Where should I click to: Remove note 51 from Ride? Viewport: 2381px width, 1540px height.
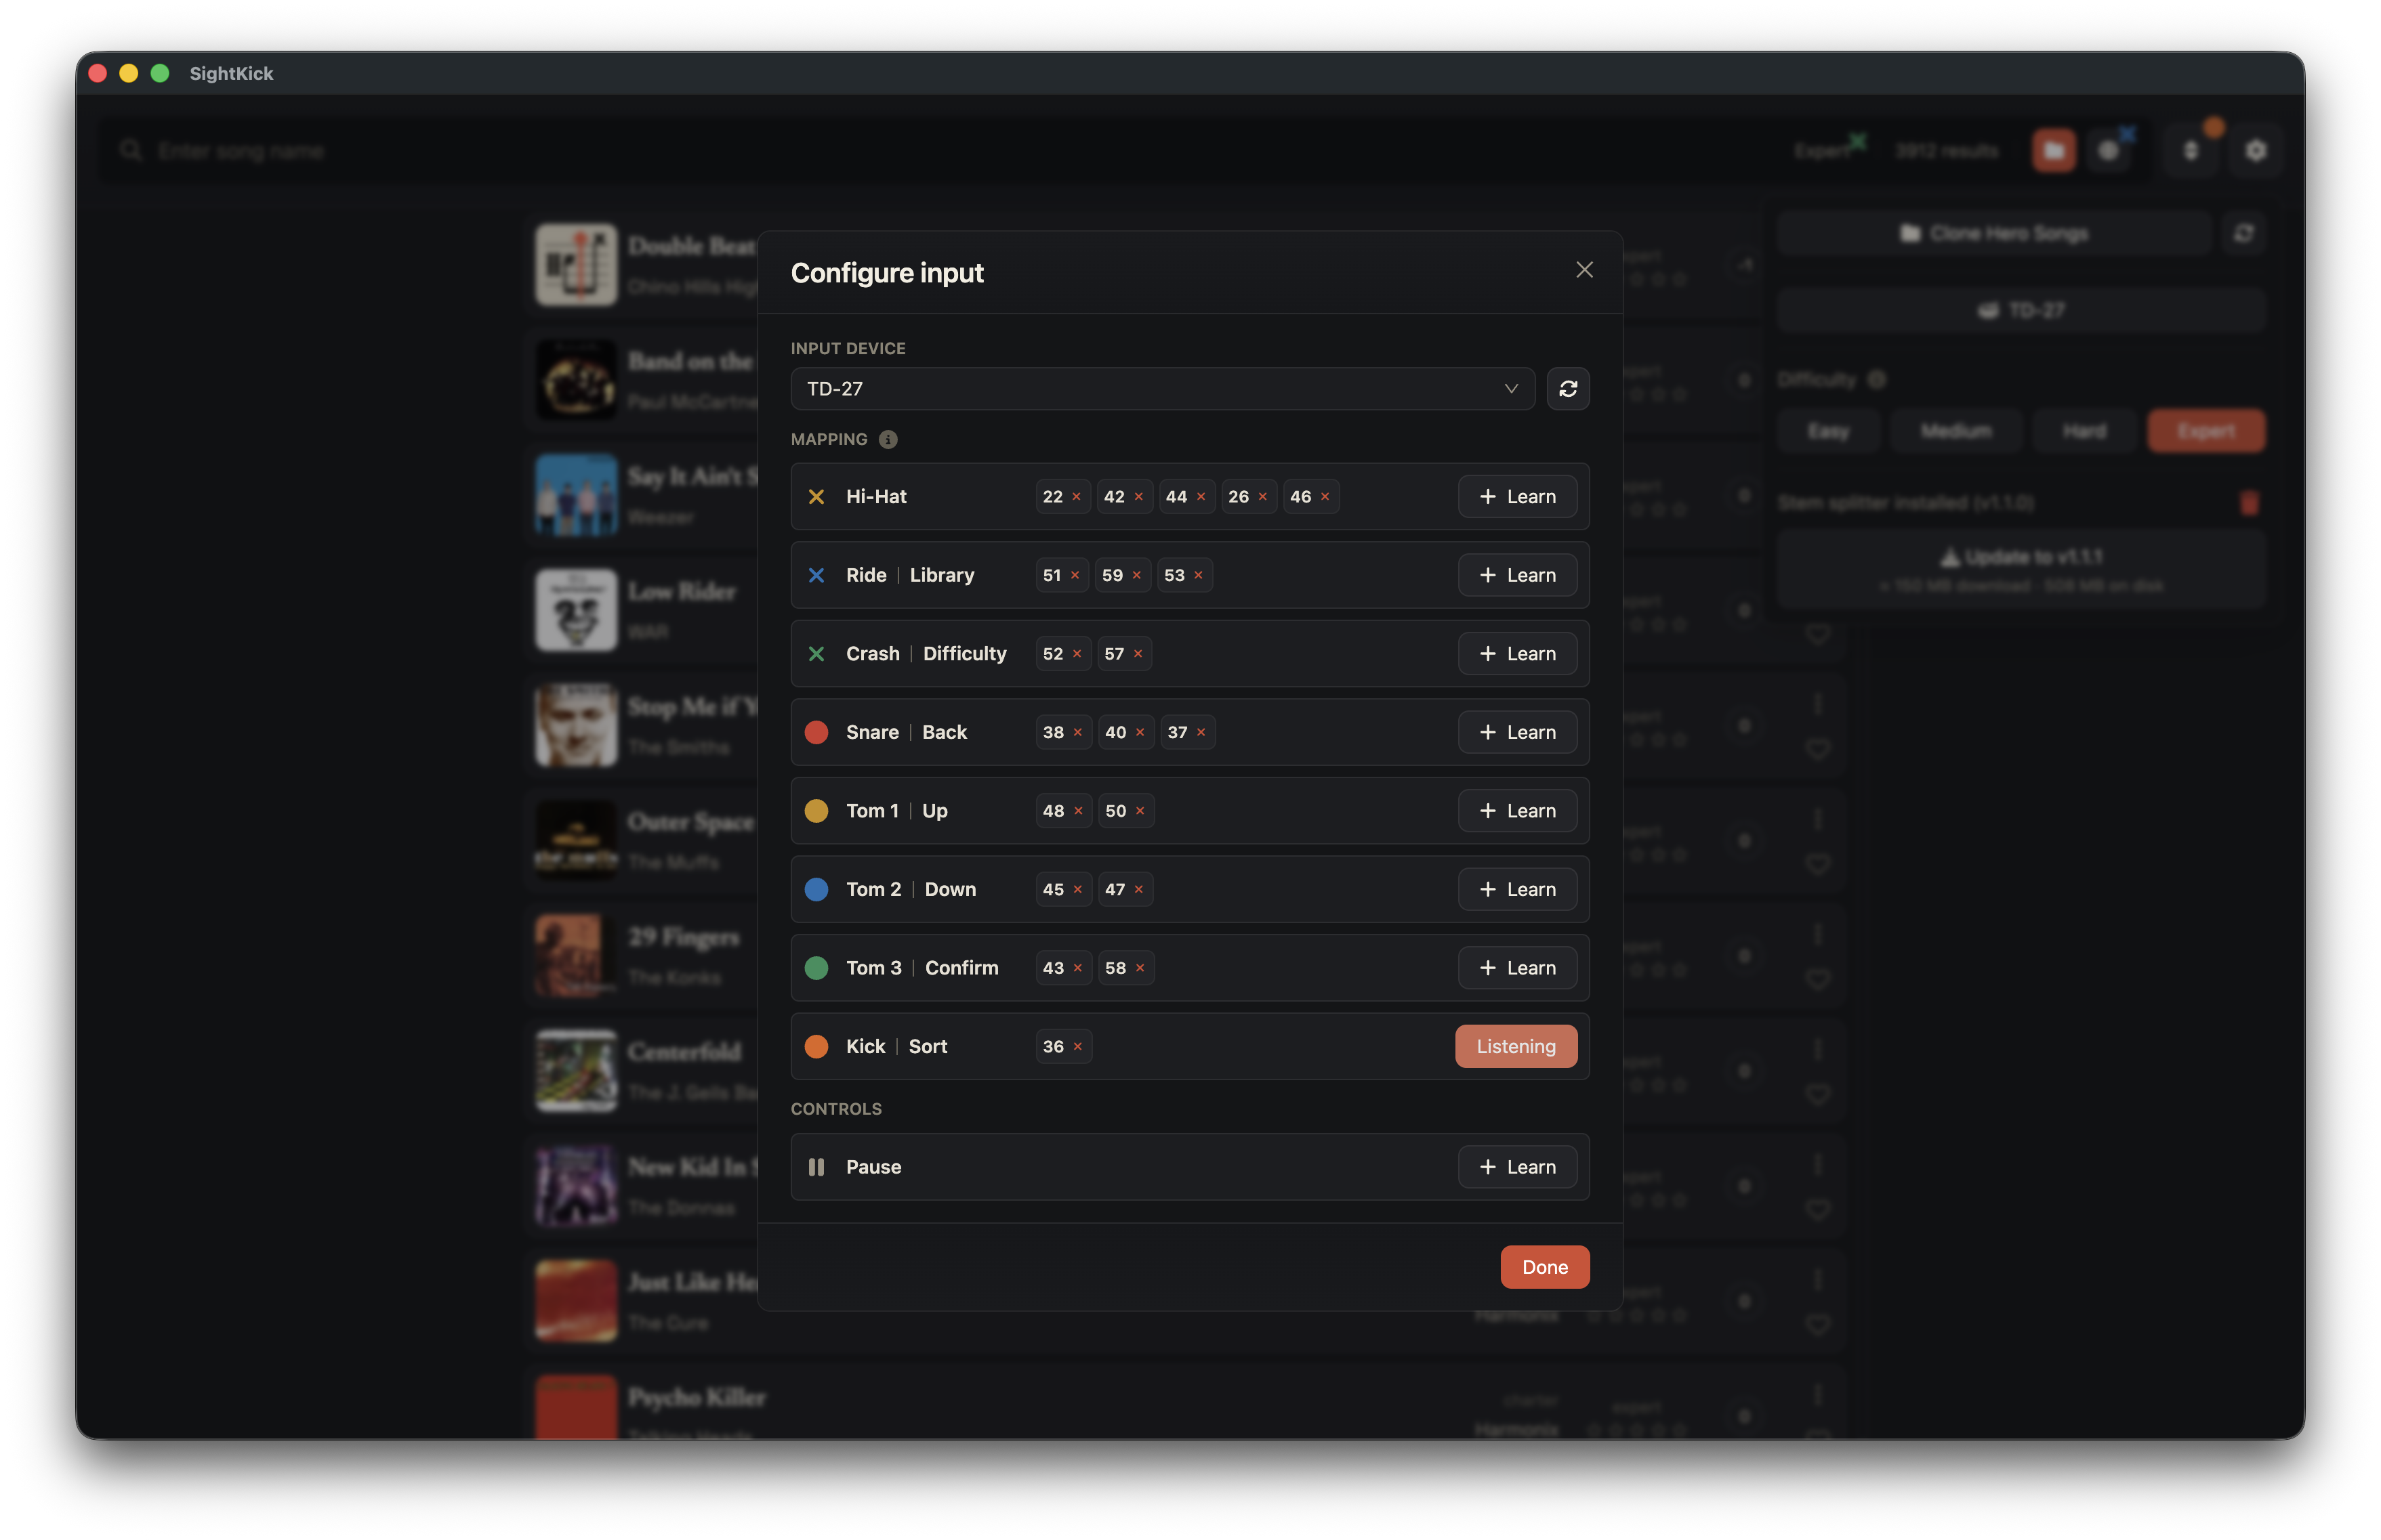tap(1075, 575)
